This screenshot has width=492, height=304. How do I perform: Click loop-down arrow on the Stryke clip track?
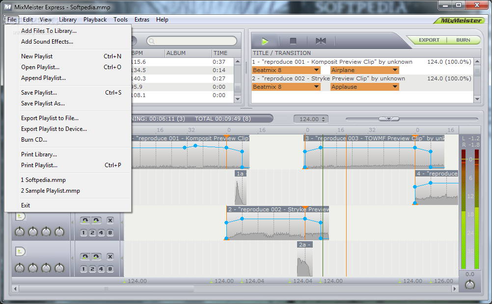(96, 220)
